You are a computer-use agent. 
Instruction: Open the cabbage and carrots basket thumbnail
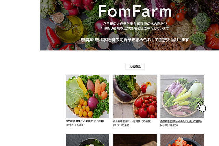pyautogui.click(x=88, y=96)
